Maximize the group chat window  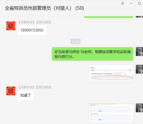pyautogui.click(x=139, y=4)
